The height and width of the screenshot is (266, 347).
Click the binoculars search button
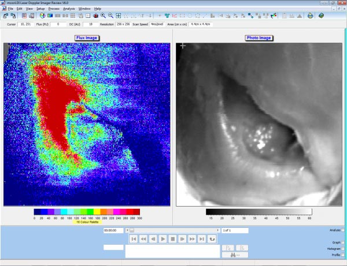[x=235, y=254]
